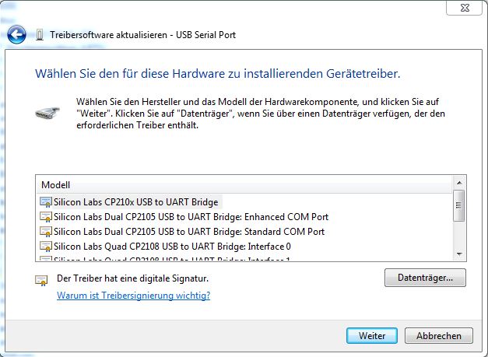Click certificate icon beside CP2108 Interface 0
The image size is (488, 357).
pos(46,247)
